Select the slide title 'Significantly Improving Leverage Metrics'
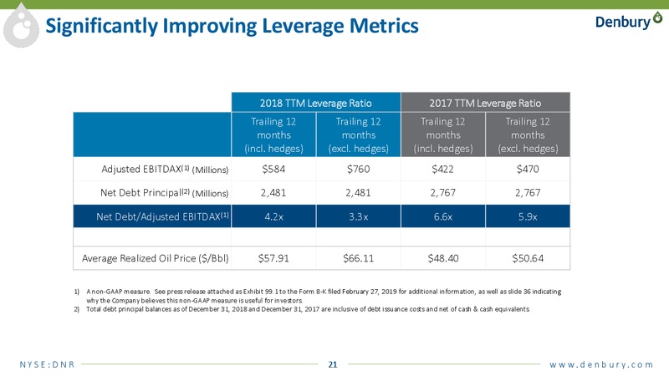 tap(232, 26)
